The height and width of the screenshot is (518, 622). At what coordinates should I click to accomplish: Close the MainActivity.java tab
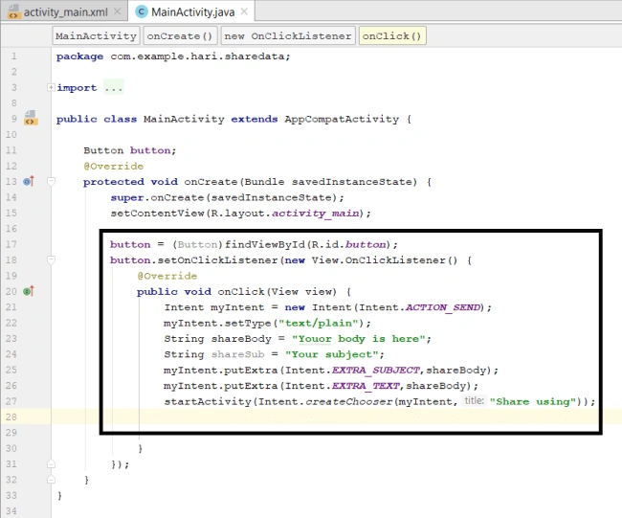point(244,11)
